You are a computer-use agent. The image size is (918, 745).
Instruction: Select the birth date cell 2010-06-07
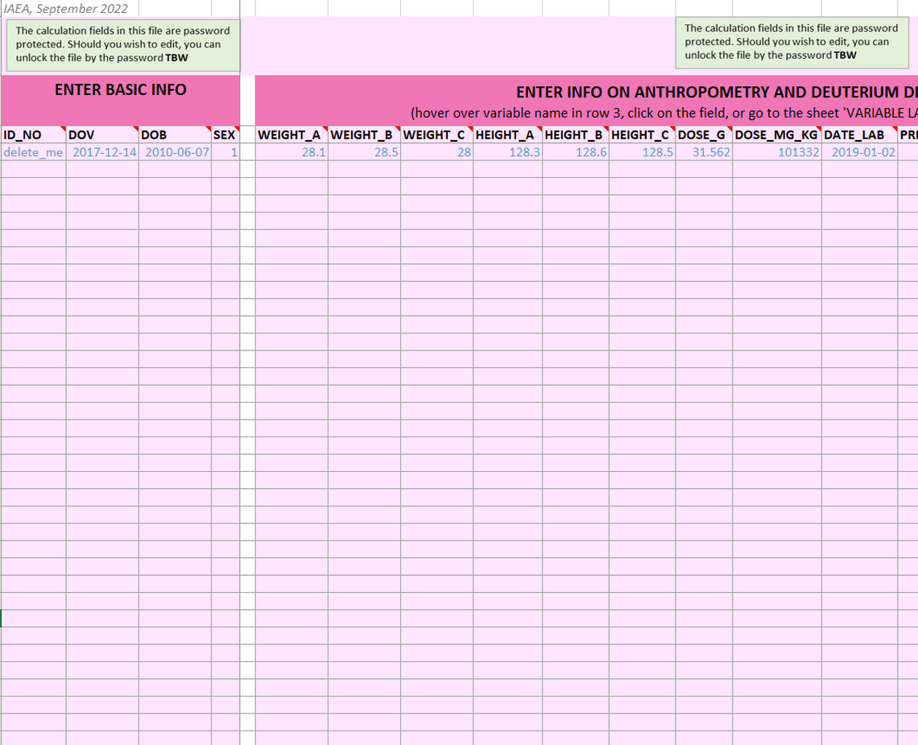coord(175,152)
